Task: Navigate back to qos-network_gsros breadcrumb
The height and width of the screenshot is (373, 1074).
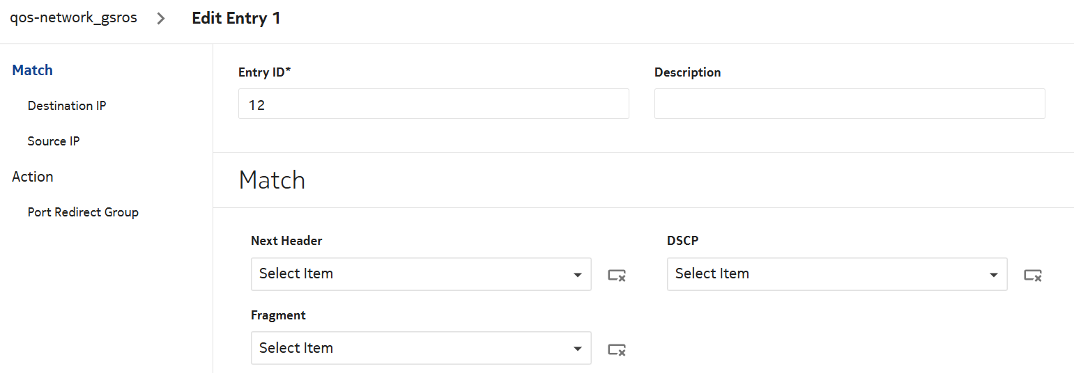Action: (73, 18)
